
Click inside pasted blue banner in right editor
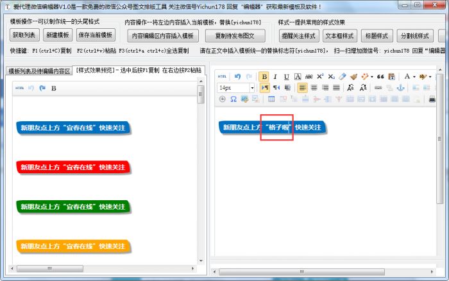click(273, 128)
